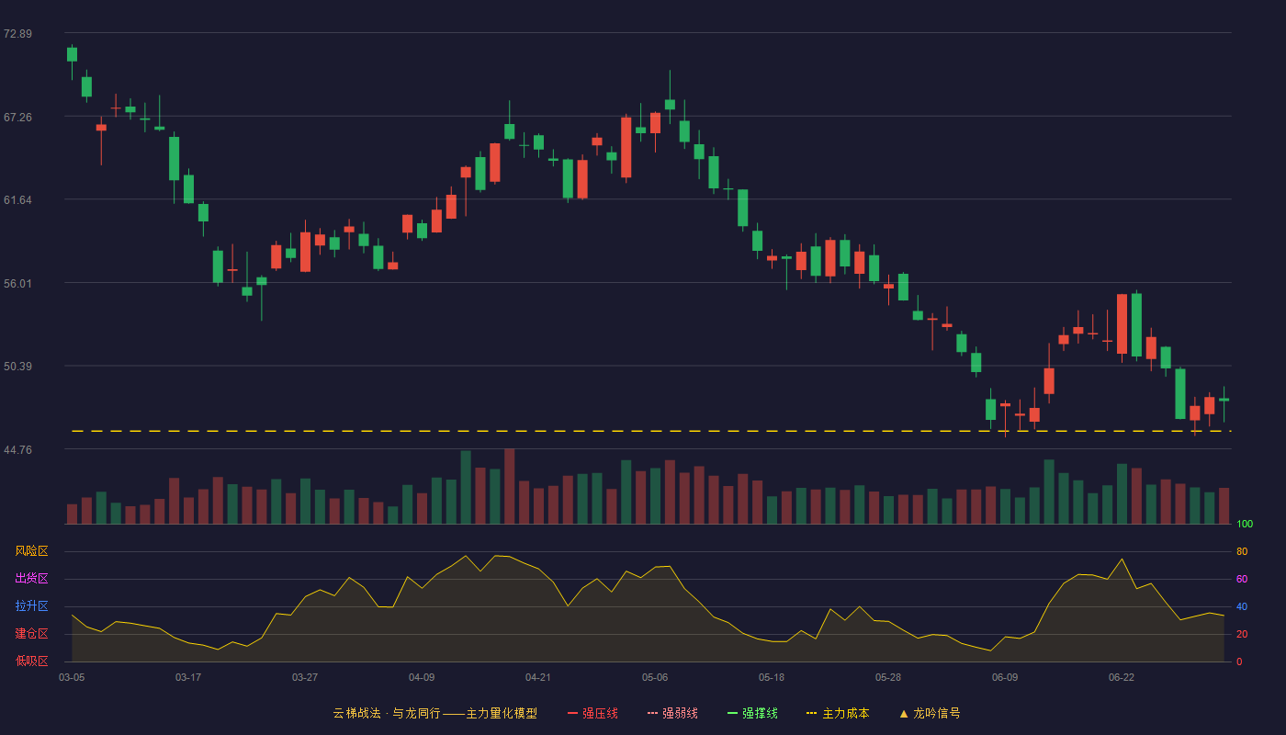This screenshot has width=1286, height=735.
Task: Toggle the 强压线 legend entry
Action: (x=592, y=713)
